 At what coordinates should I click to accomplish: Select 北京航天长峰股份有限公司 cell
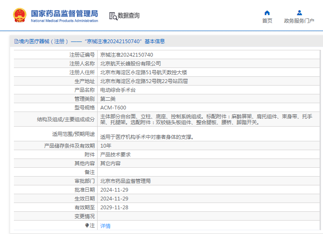click(131, 64)
